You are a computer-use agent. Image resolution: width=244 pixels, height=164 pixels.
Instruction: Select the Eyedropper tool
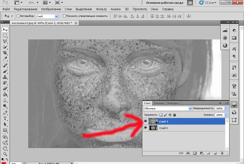[x=5, y=59]
